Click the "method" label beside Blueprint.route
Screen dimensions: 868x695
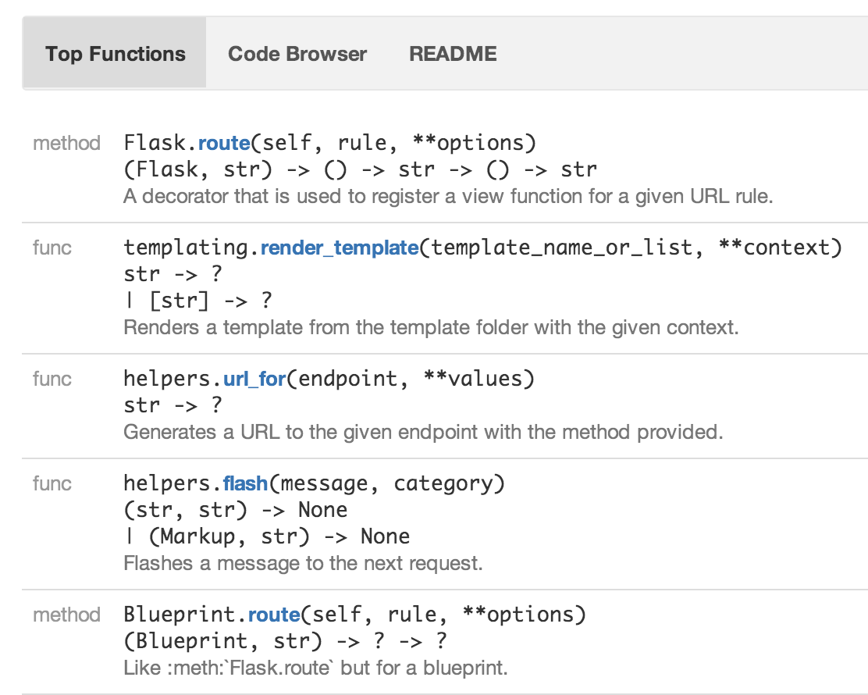tap(66, 615)
